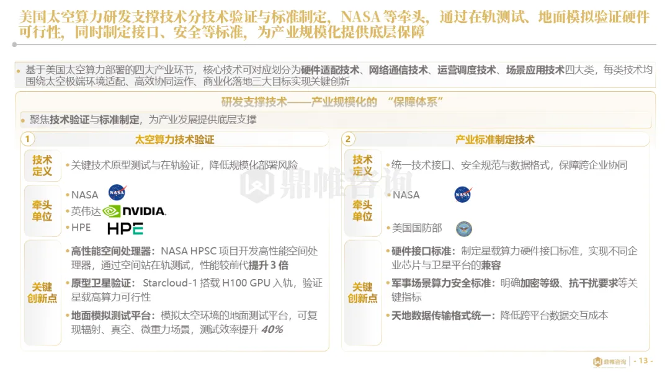Viewport: 670px width, 377px height.
Task: Click the slide title starting 美国太空算力研发支撑技术
Action: click(x=334, y=24)
